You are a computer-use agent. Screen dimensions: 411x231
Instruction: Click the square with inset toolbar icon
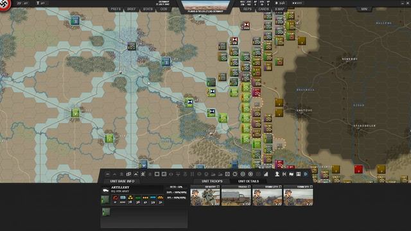point(164,174)
